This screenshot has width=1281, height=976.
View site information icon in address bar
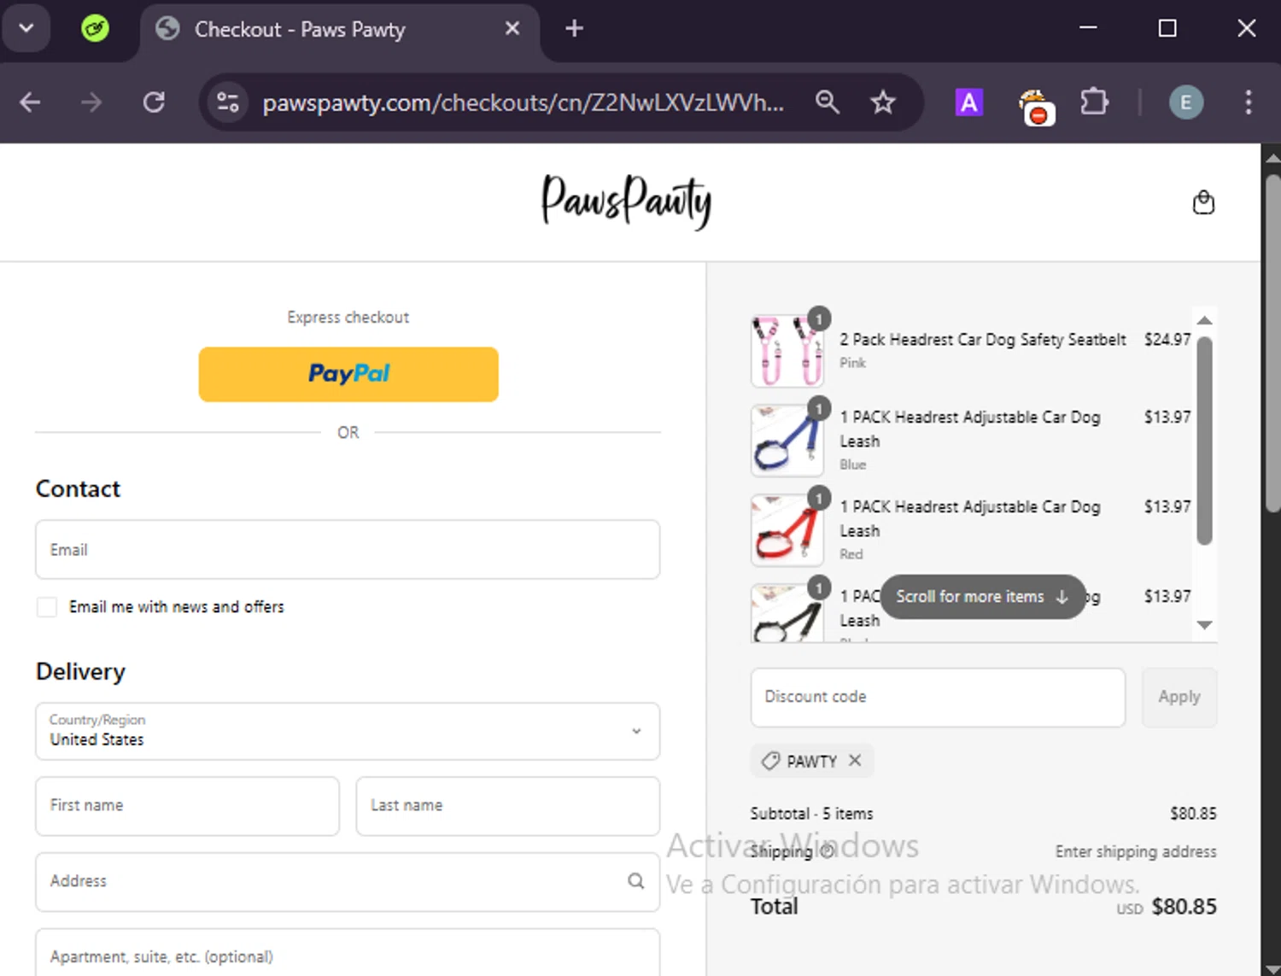click(x=227, y=102)
